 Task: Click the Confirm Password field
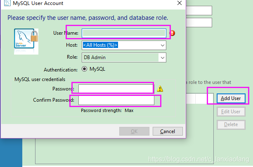point(116,100)
